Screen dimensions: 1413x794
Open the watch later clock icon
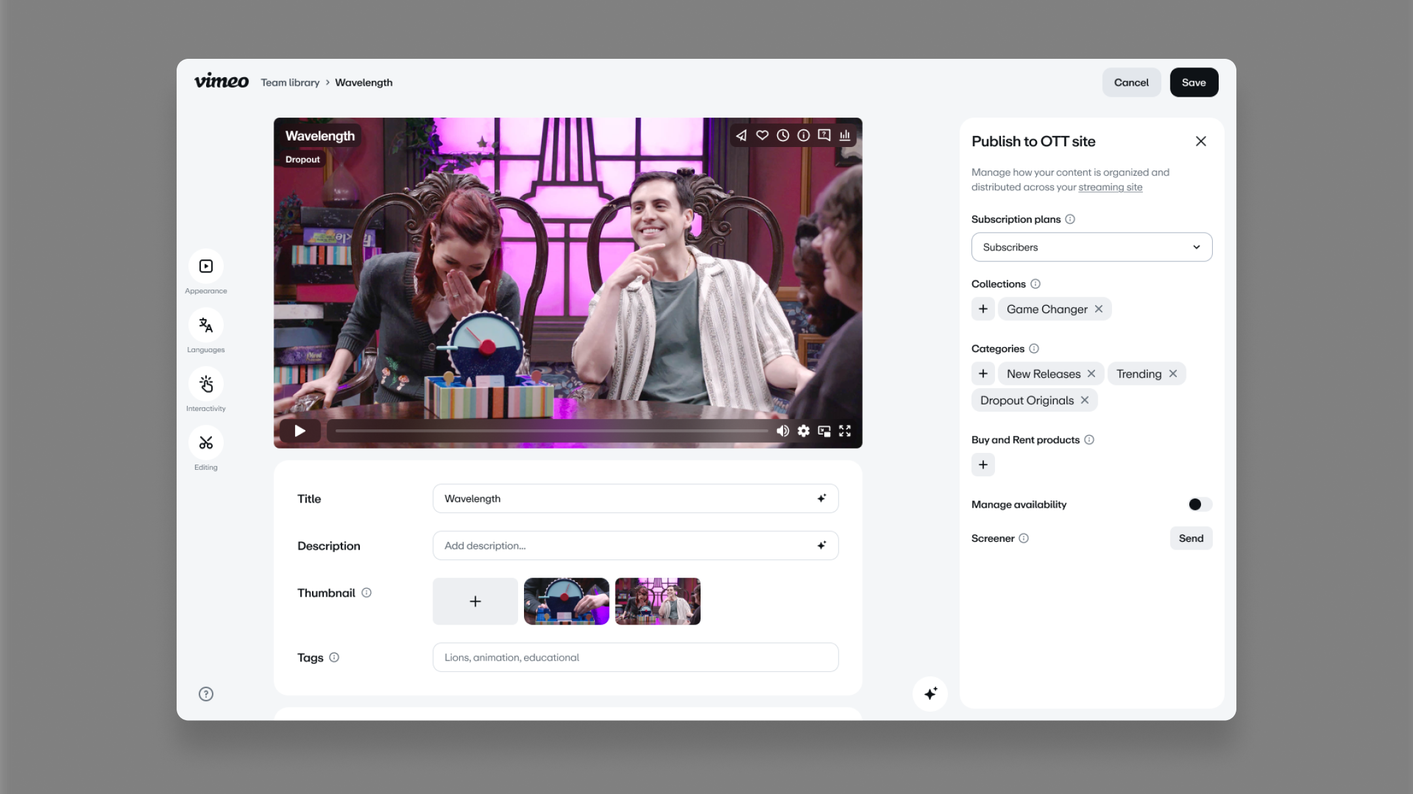pyautogui.click(x=782, y=135)
